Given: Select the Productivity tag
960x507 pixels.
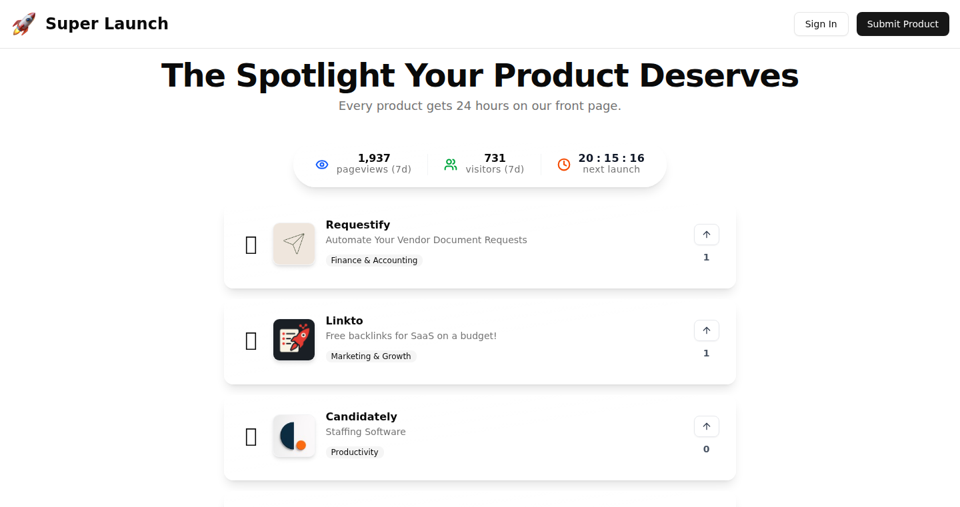Looking at the screenshot, I should [355, 452].
